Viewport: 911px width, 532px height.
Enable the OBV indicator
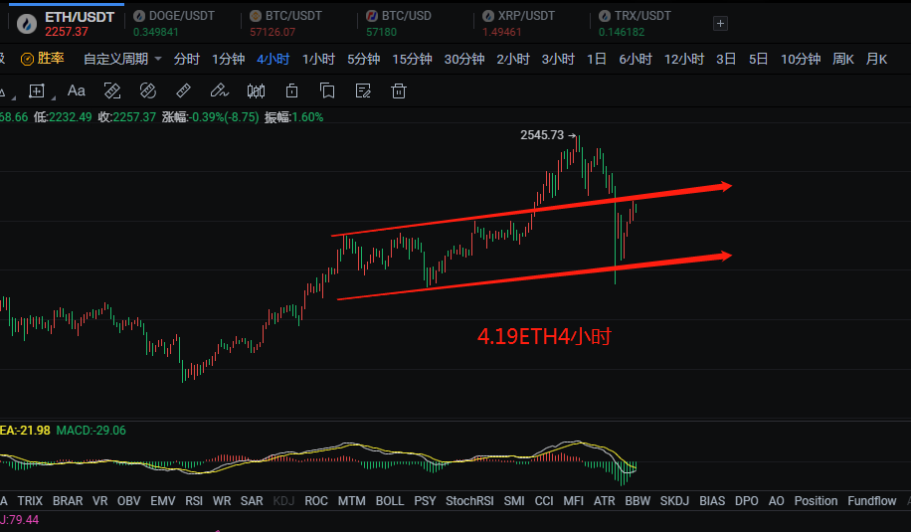tap(129, 500)
